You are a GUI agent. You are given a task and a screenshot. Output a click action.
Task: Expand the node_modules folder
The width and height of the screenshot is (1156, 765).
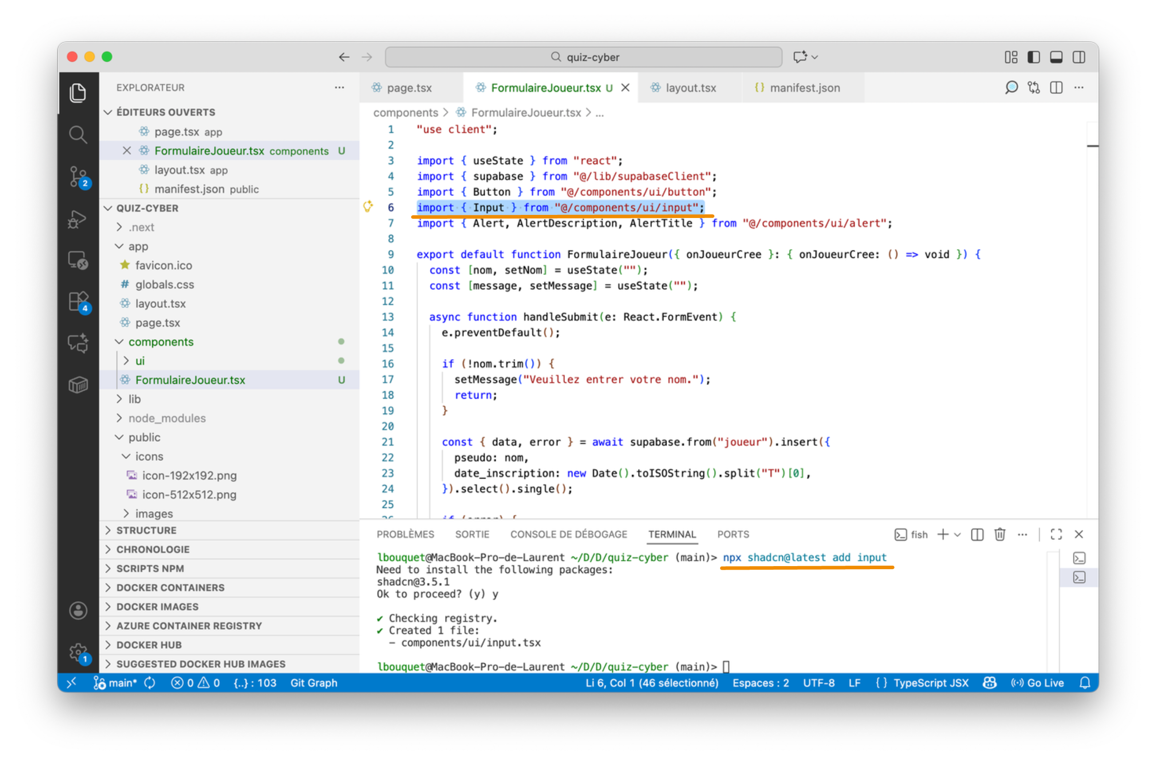click(x=167, y=419)
